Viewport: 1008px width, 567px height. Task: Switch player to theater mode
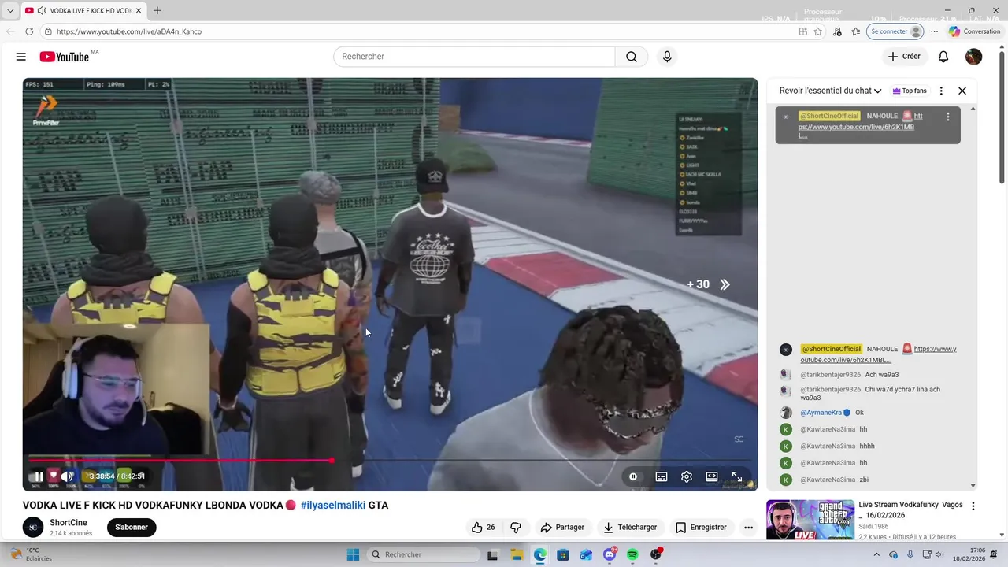point(712,476)
